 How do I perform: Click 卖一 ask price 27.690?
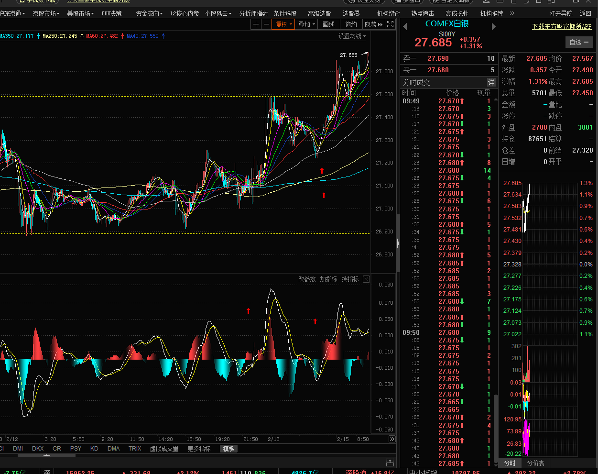click(x=438, y=58)
